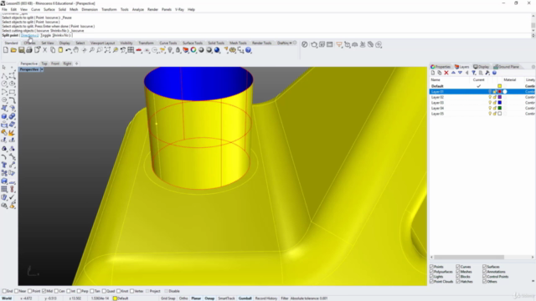
Task: Uncheck the Mid osnap checkbox
Action: 44,291
